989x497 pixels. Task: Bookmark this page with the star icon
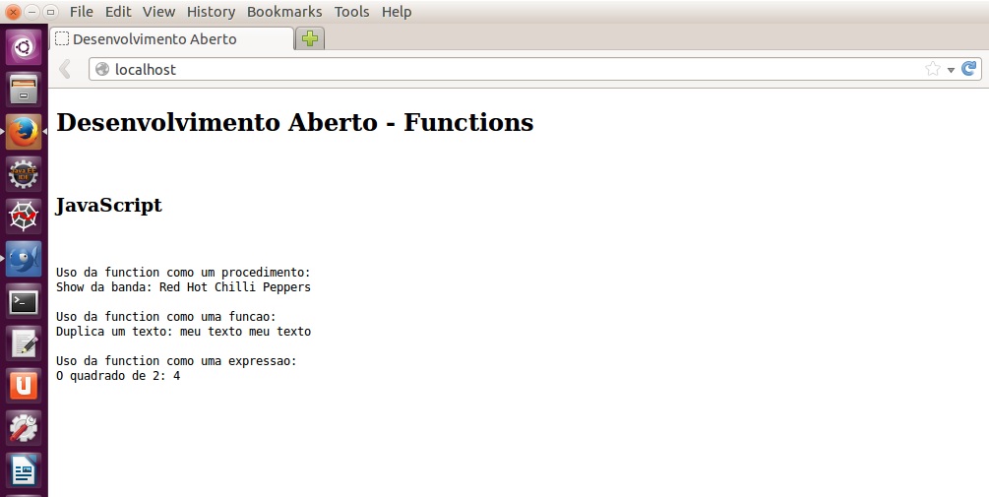tap(932, 69)
